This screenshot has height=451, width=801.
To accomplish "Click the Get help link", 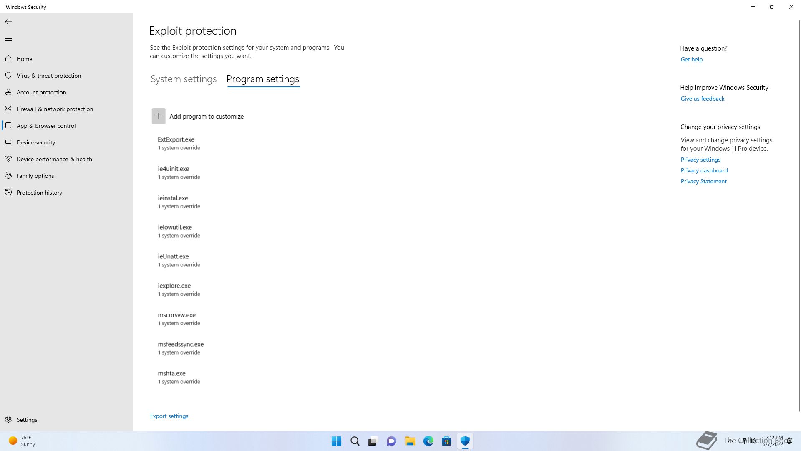I will click(692, 59).
